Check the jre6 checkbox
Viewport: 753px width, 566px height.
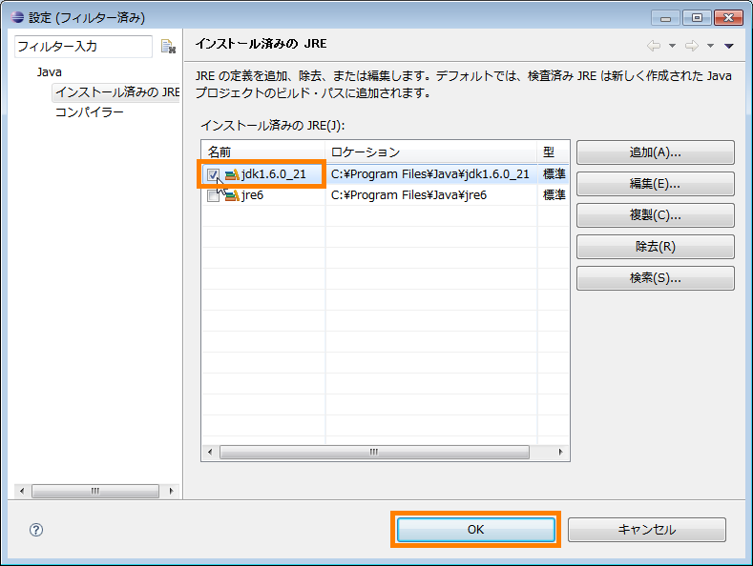[213, 195]
